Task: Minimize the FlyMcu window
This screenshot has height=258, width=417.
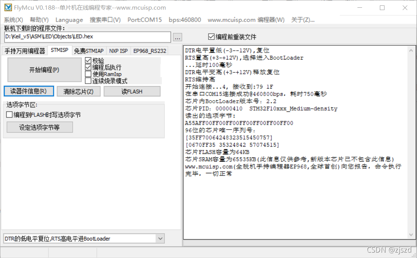Action: pos(360,8)
